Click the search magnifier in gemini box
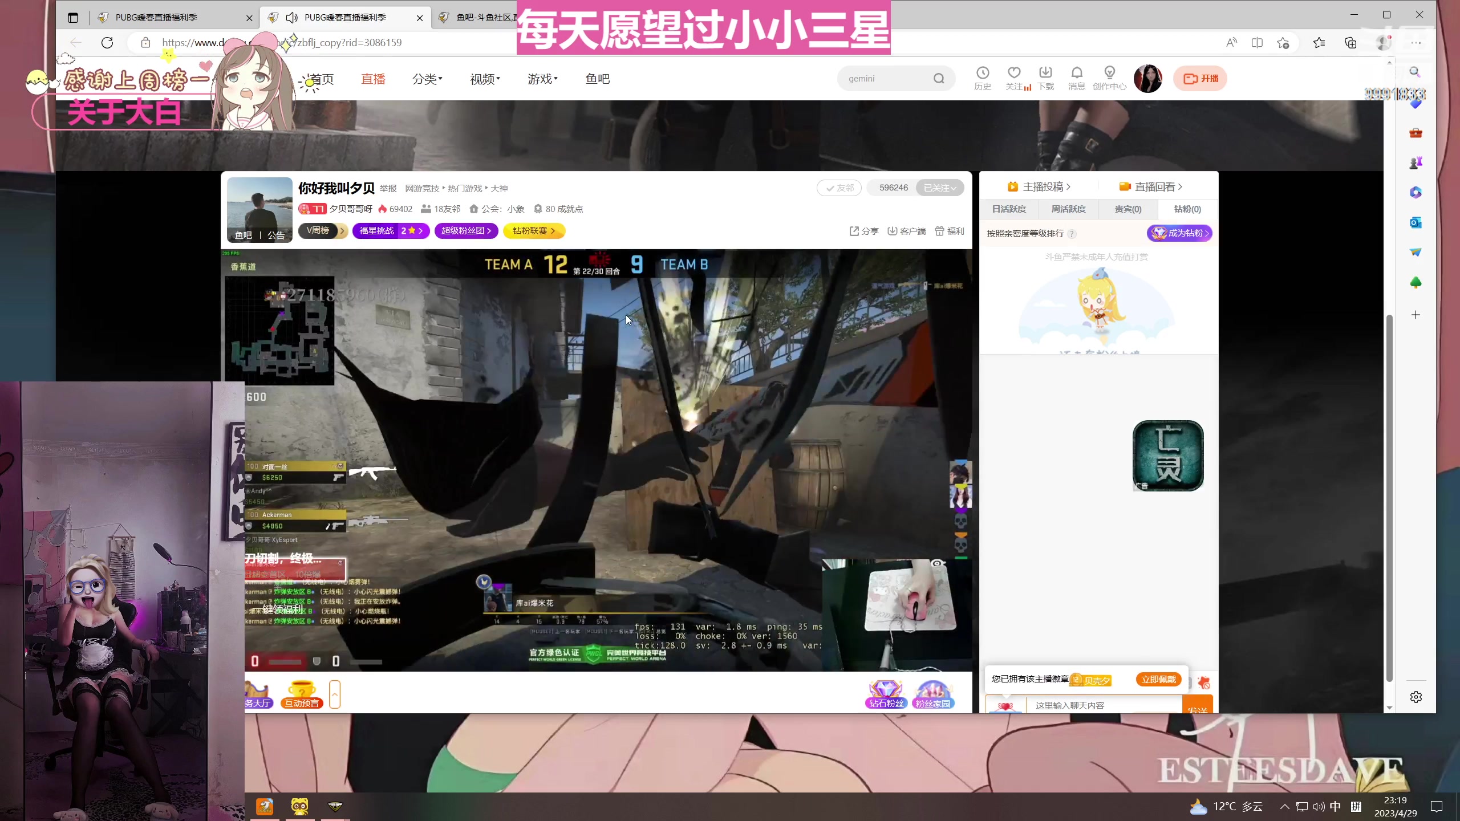This screenshot has height=821, width=1460. click(x=939, y=79)
